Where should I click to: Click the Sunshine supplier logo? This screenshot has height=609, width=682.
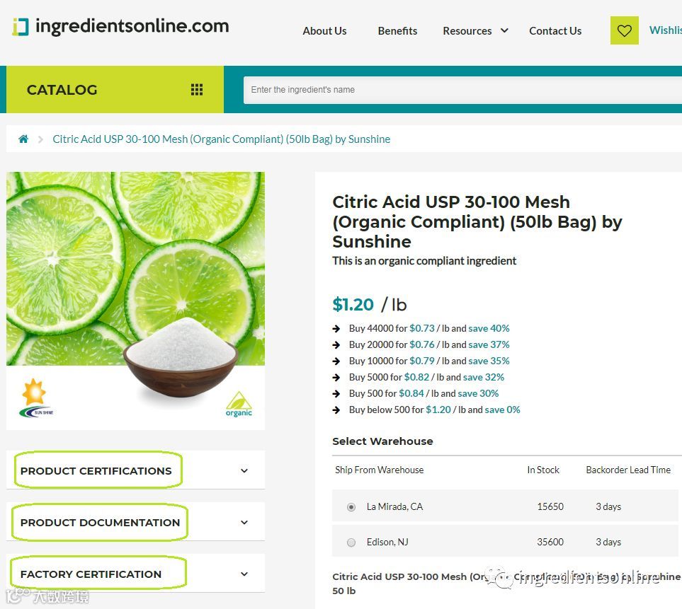click(x=36, y=398)
